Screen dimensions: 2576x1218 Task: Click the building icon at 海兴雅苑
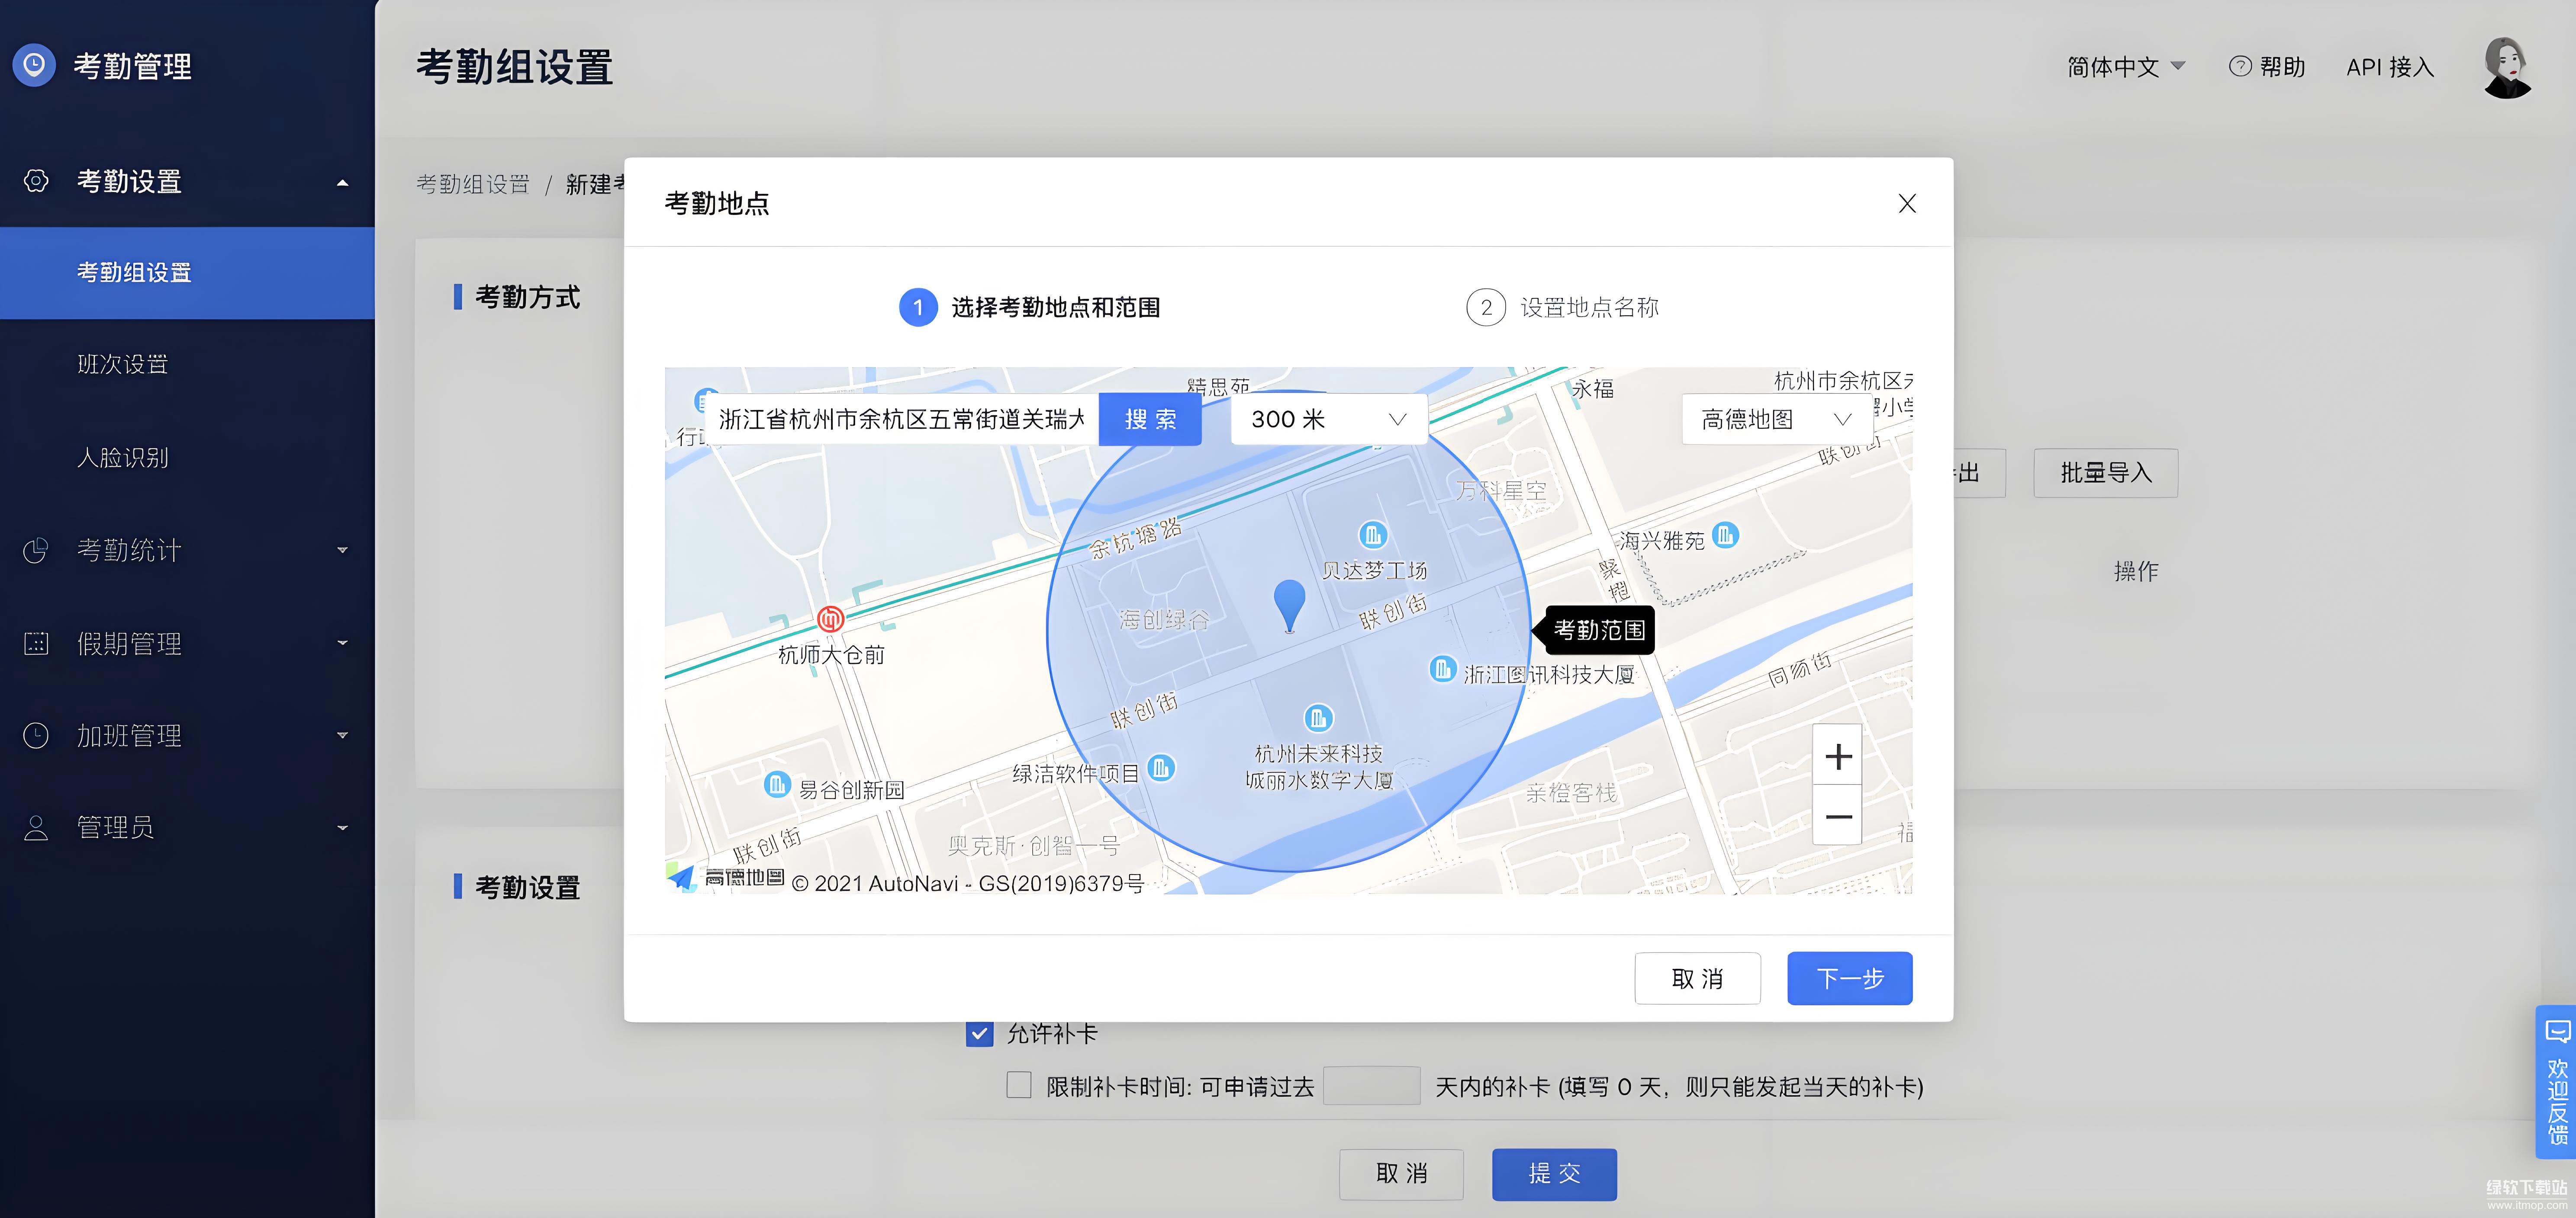(x=1725, y=535)
